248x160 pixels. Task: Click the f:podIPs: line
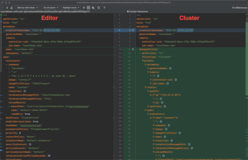point(153,91)
